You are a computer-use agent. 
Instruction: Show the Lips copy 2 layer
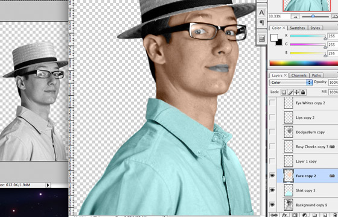(x=272, y=118)
